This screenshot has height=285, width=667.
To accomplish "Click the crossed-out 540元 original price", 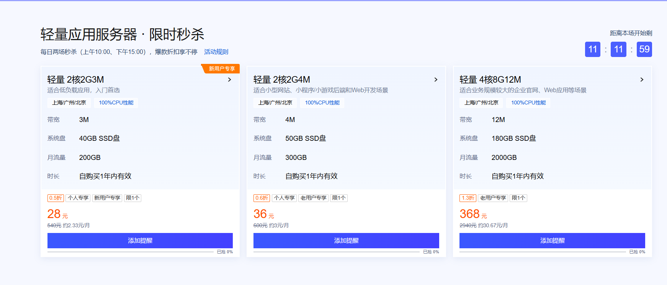I will click(54, 226).
